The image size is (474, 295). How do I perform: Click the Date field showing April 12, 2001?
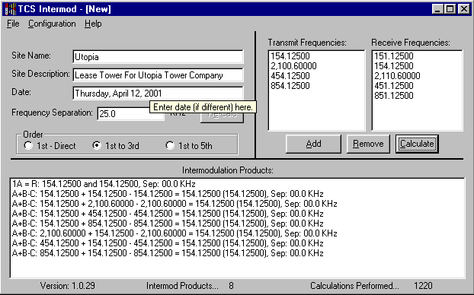pyautogui.click(x=158, y=94)
